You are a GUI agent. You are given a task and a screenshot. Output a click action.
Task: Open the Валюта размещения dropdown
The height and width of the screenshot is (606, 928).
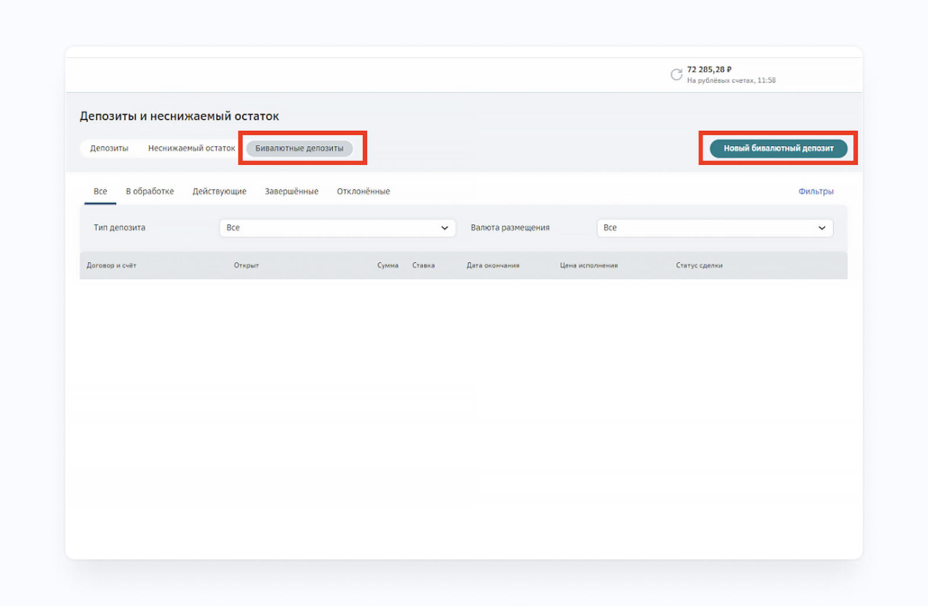[715, 228]
